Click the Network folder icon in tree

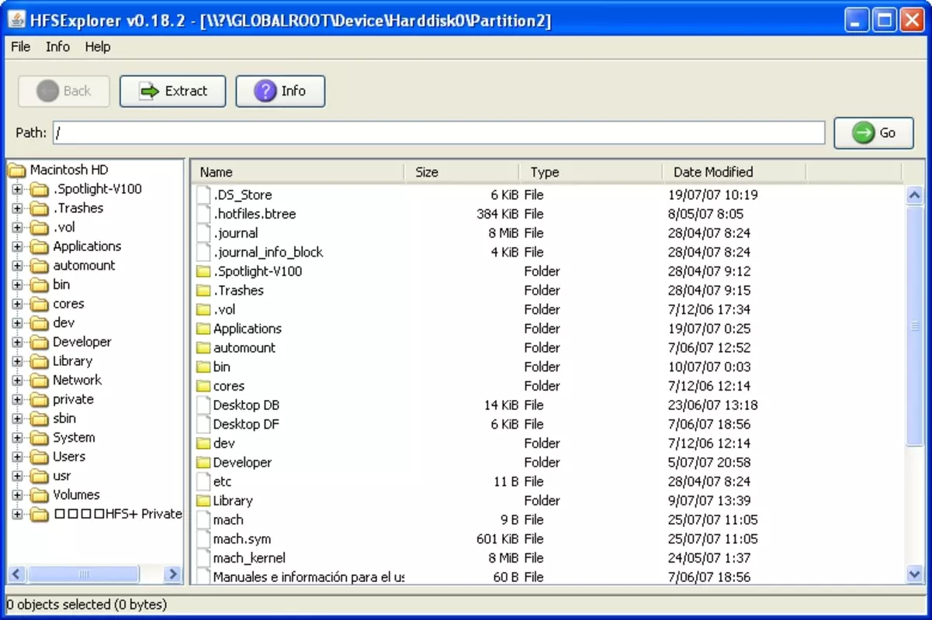[40, 381]
